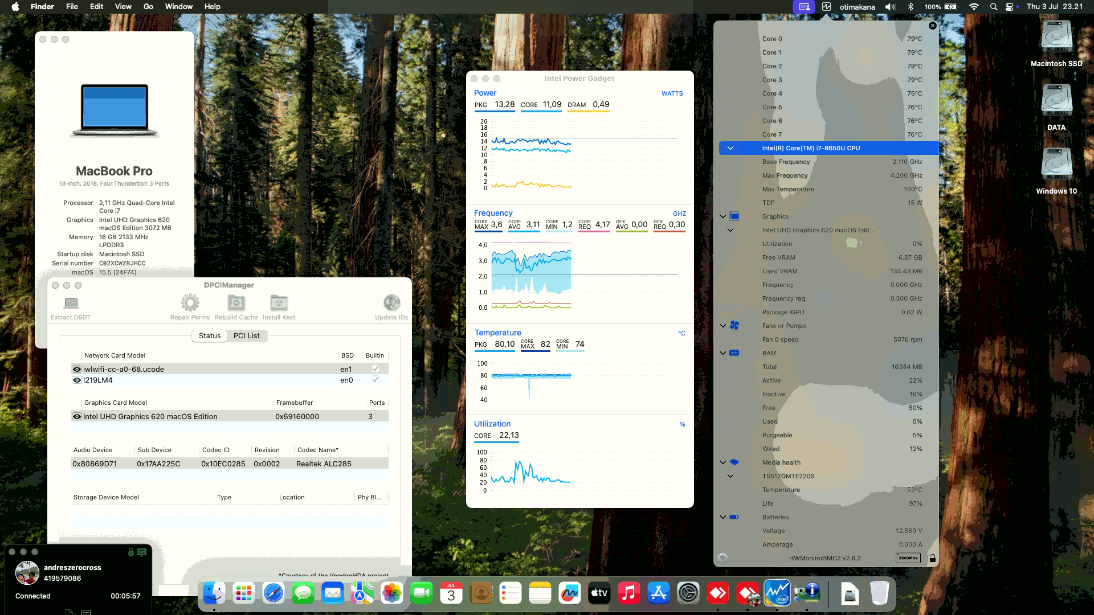
Task: Hide the Intel UHD Graphics 620 entry
Action: [77, 416]
